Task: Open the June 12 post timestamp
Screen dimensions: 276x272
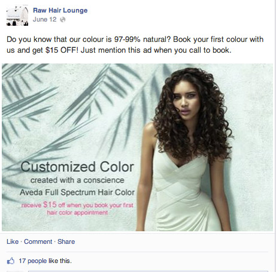Action: (x=45, y=20)
